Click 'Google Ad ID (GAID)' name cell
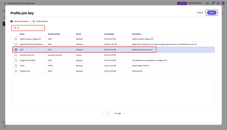Screen dimensions: 227x130 coord(28,60)
